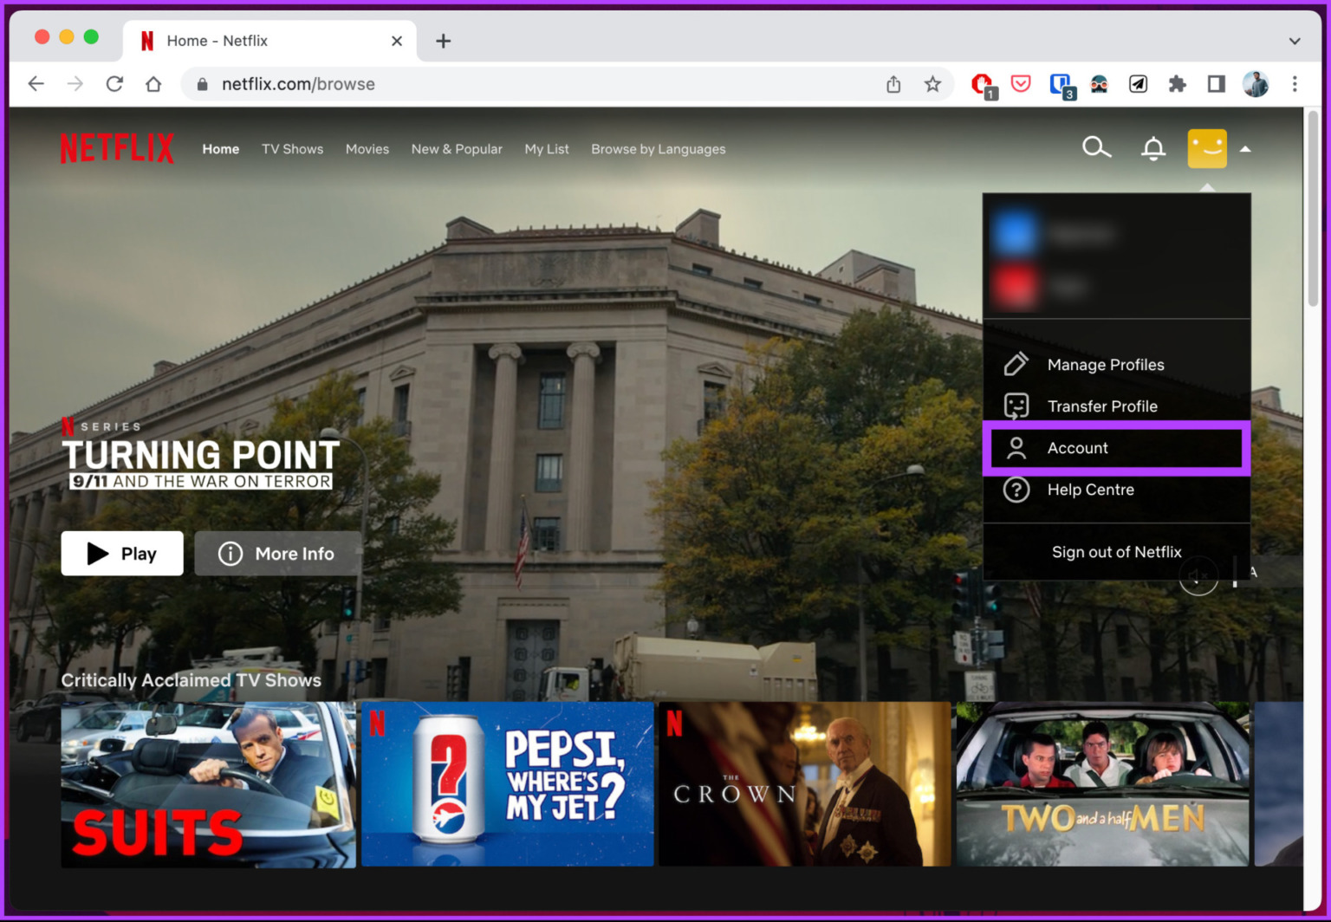
Task: Open the My List menu item
Action: [x=547, y=148]
